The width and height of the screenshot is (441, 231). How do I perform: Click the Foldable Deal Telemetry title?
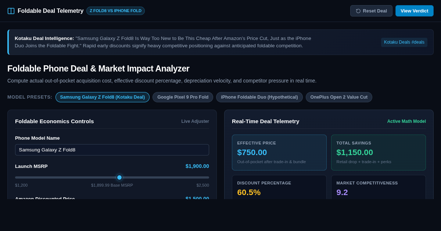coord(51,11)
